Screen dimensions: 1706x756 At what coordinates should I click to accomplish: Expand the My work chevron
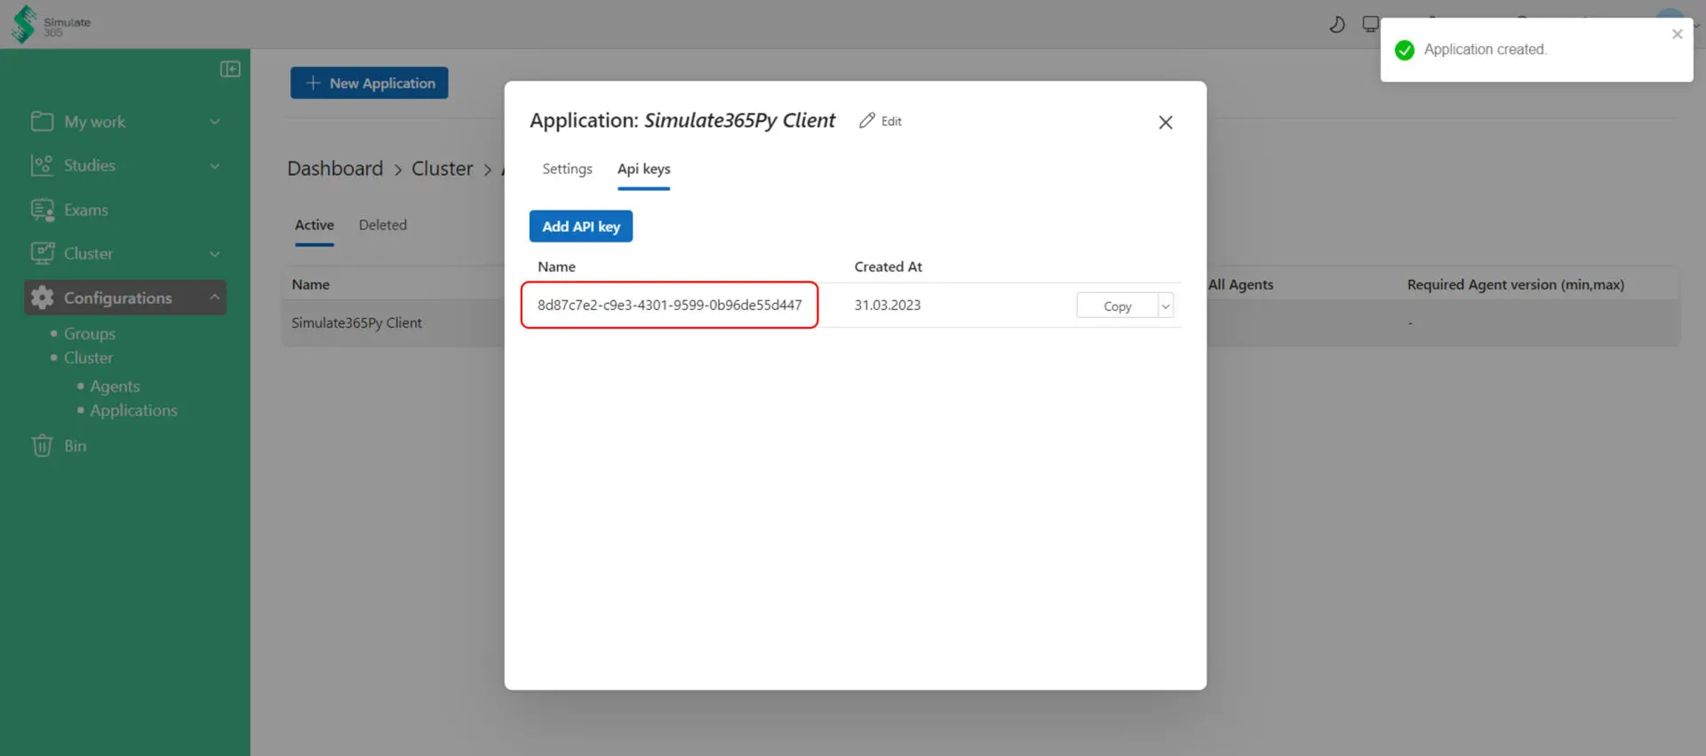coord(214,122)
